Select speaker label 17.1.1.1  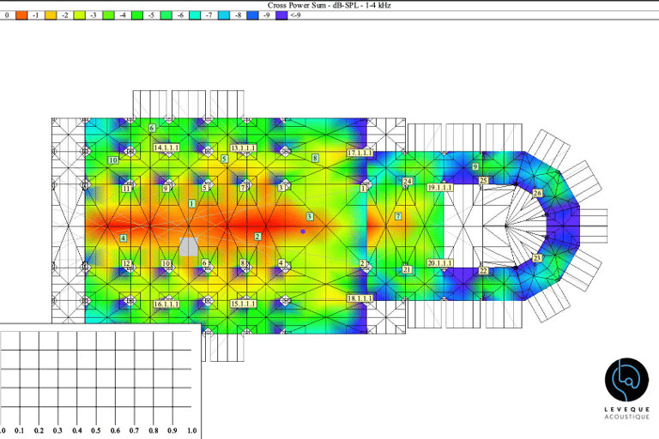click(360, 153)
